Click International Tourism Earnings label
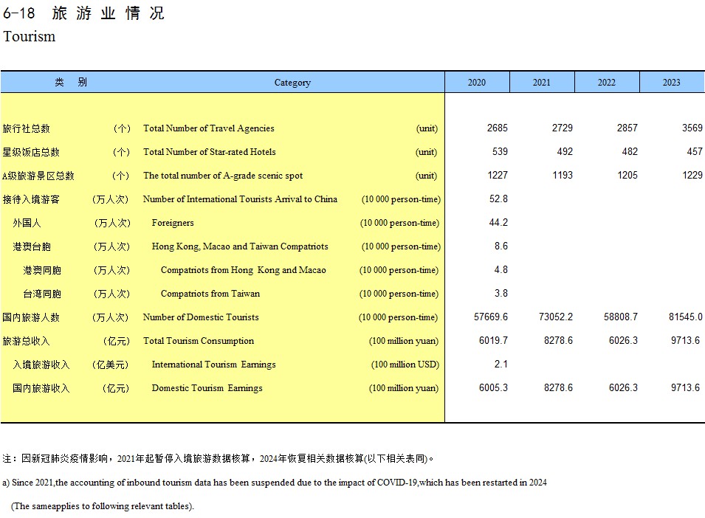The image size is (705, 518). pos(213,365)
